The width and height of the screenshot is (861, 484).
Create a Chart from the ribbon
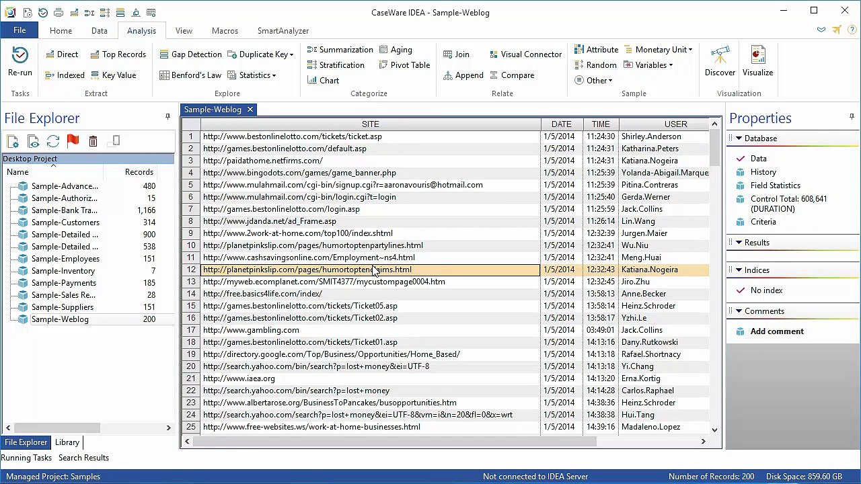pyautogui.click(x=323, y=81)
